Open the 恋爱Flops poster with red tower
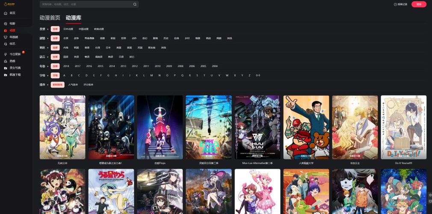This screenshot has width=432, height=214. coord(160,127)
